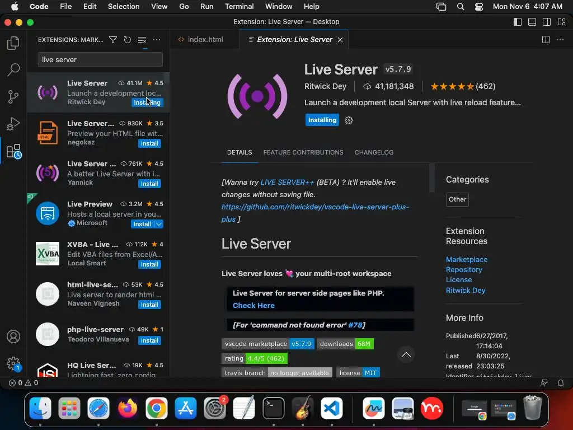The height and width of the screenshot is (430, 573).
Task: Open the Accounts icon in activity bar
Action: [13, 336]
